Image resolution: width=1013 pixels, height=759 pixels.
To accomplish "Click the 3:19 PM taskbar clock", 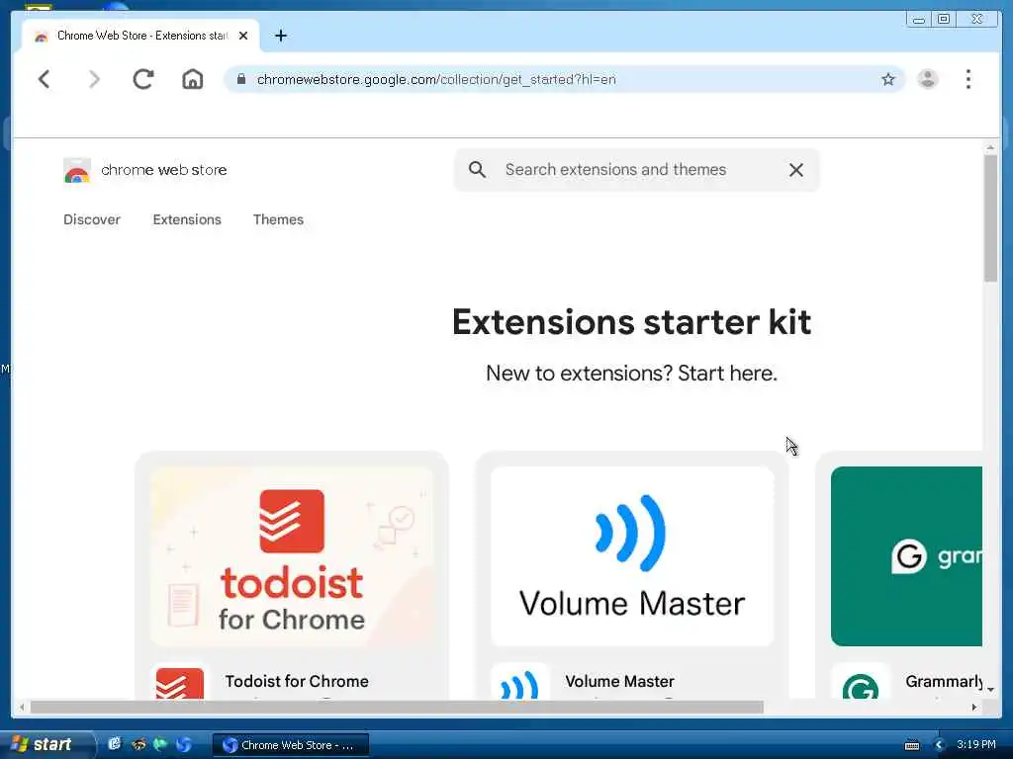I will point(976,745).
